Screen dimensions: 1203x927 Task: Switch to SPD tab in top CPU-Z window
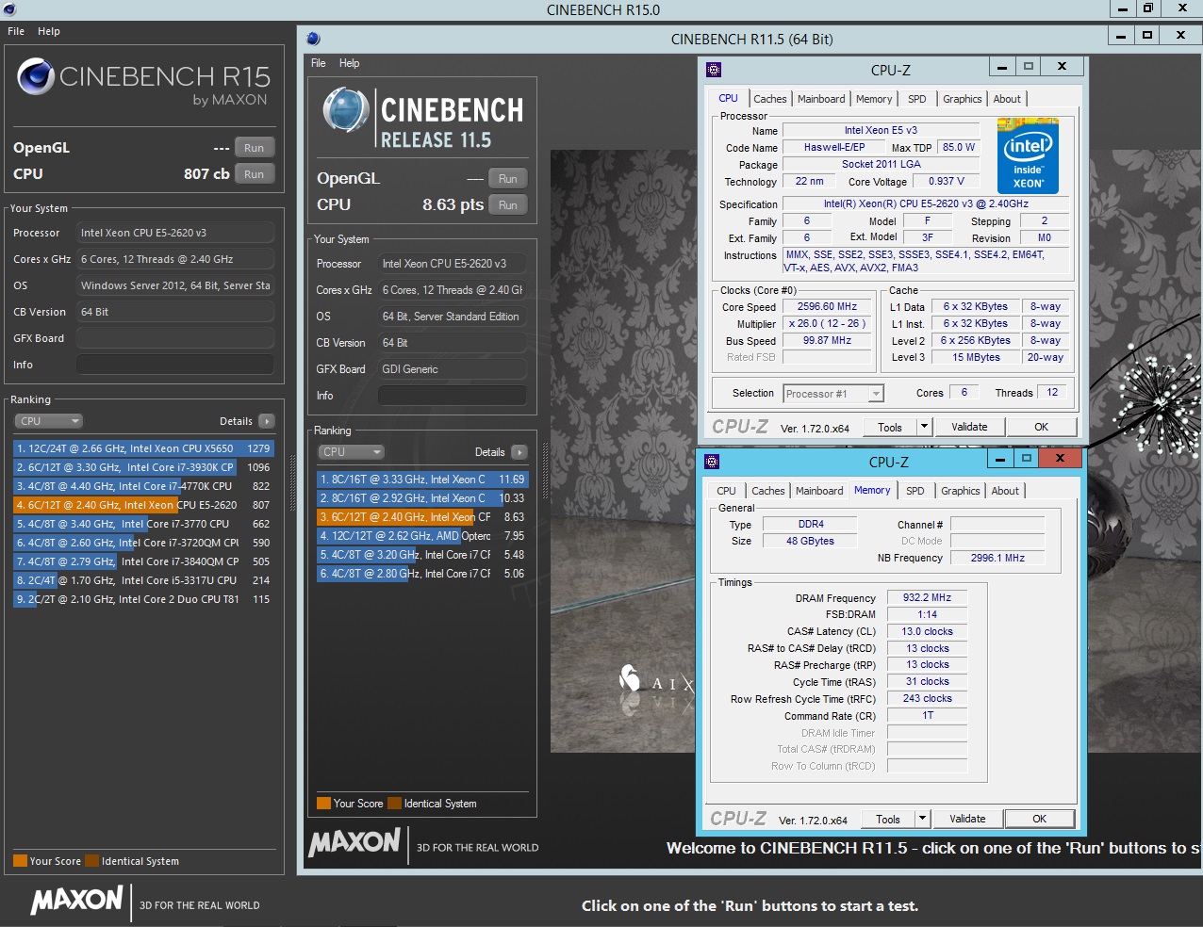917,99
